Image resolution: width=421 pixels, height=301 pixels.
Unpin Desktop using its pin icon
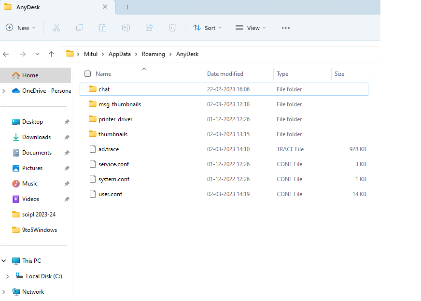67,122
